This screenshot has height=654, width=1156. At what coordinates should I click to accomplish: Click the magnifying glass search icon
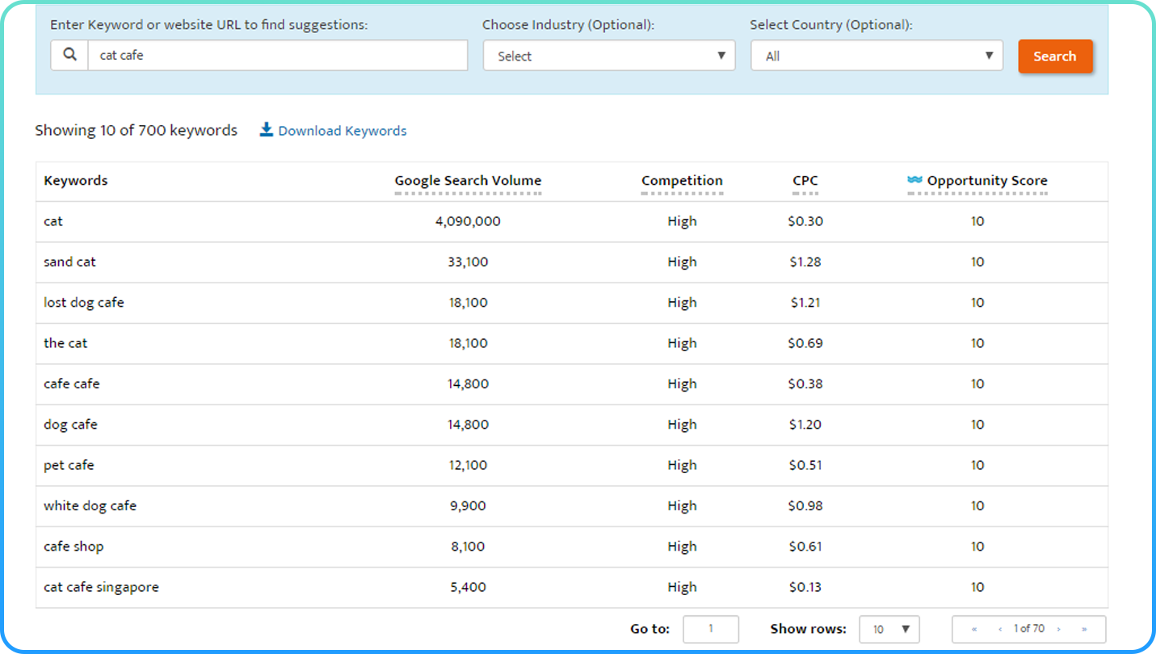[70, 56]
